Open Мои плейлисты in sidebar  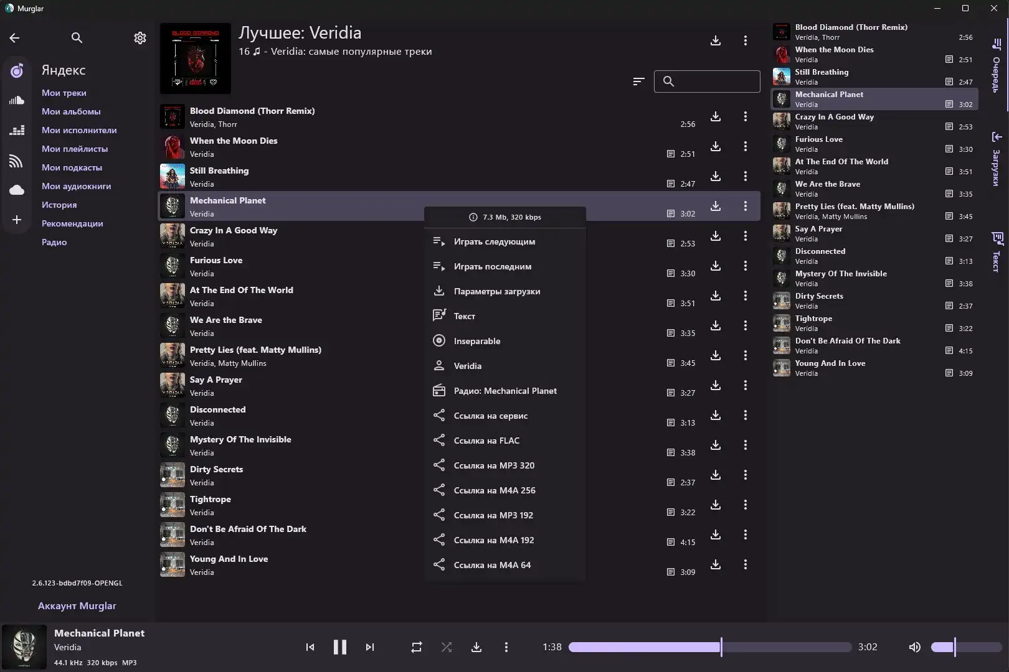[x=75, y=149]
